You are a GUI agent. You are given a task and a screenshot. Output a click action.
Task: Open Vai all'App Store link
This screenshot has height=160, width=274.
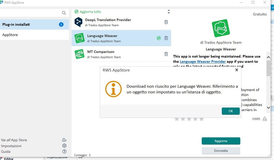[x=14, y=140]
